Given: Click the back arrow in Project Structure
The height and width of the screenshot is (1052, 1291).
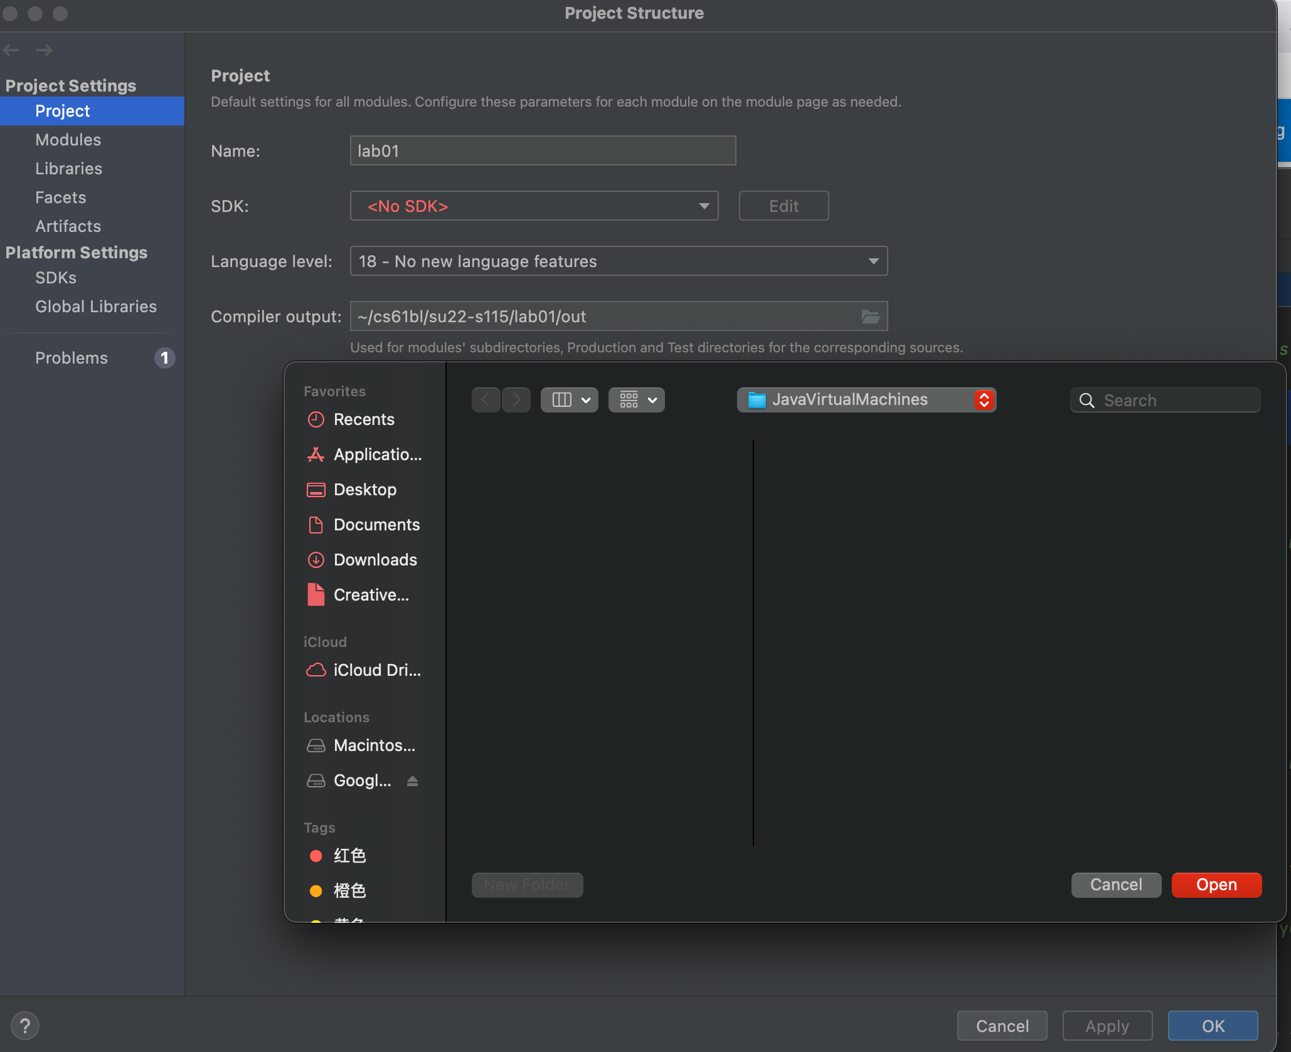Looking at the screenshot, I should [x=11, y=50].
